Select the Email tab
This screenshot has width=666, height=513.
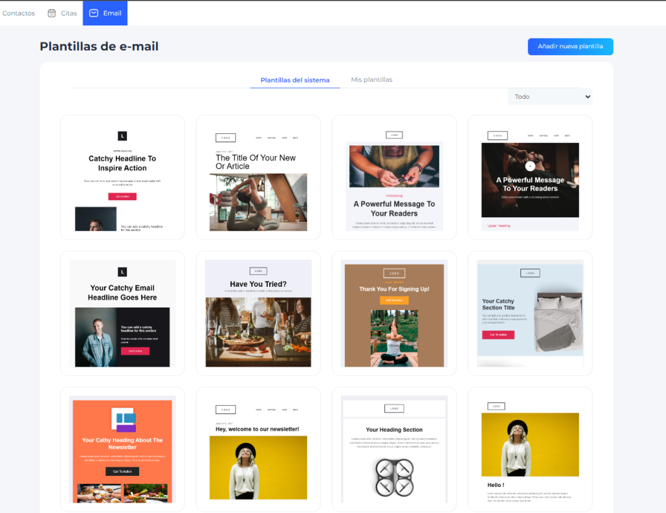105,13
